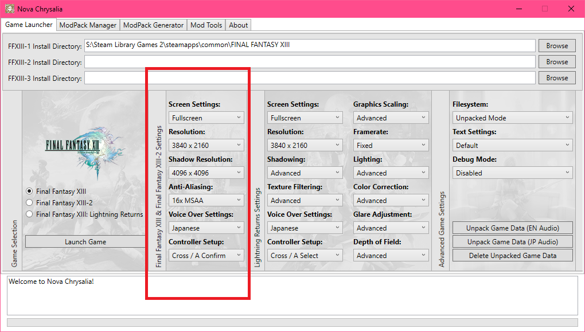The image size is (585, 332).
Task: Click the FFXIII-1 Install Directory text field
Action: (x=310, y=45)
